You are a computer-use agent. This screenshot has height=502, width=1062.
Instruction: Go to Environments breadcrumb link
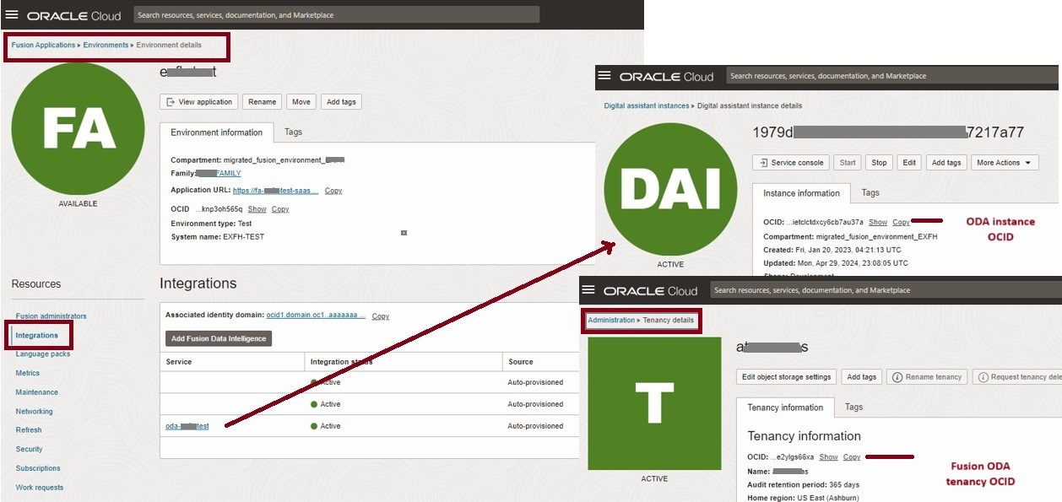point(106,45)
